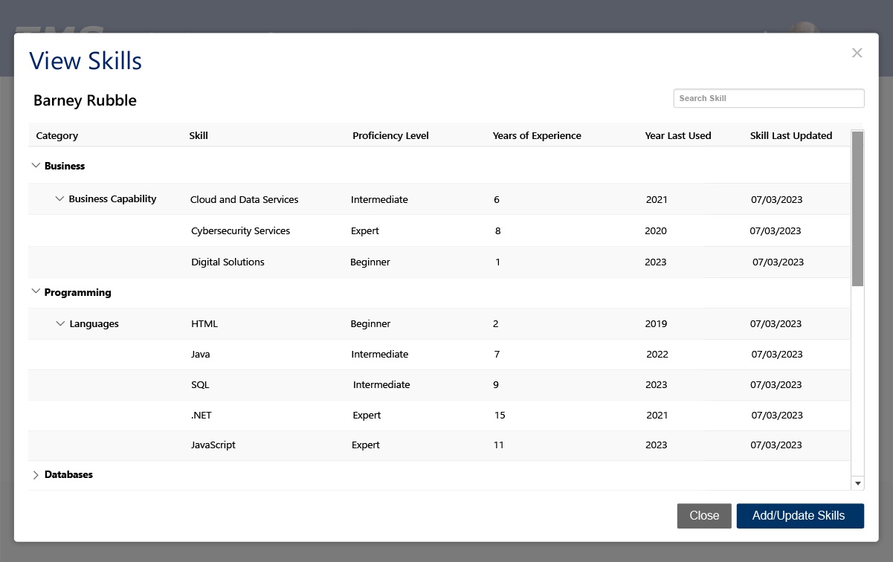
Task: Collapse the Business Capability subcategory
Action: (x=60, y=199)
